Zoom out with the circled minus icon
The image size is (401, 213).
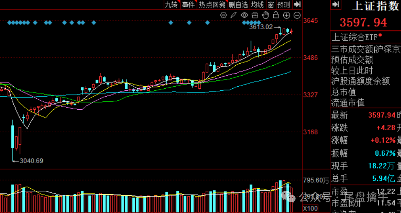click(297, 15)
